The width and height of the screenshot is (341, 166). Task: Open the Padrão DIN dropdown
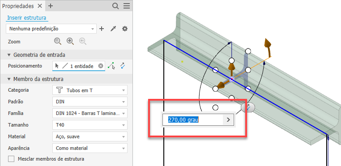90,102
